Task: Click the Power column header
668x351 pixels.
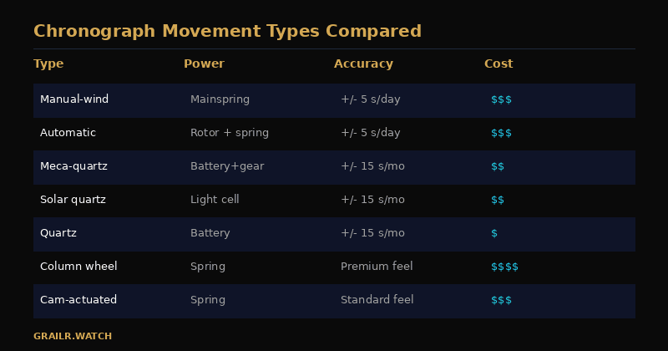Action: [x=204, y=64]
